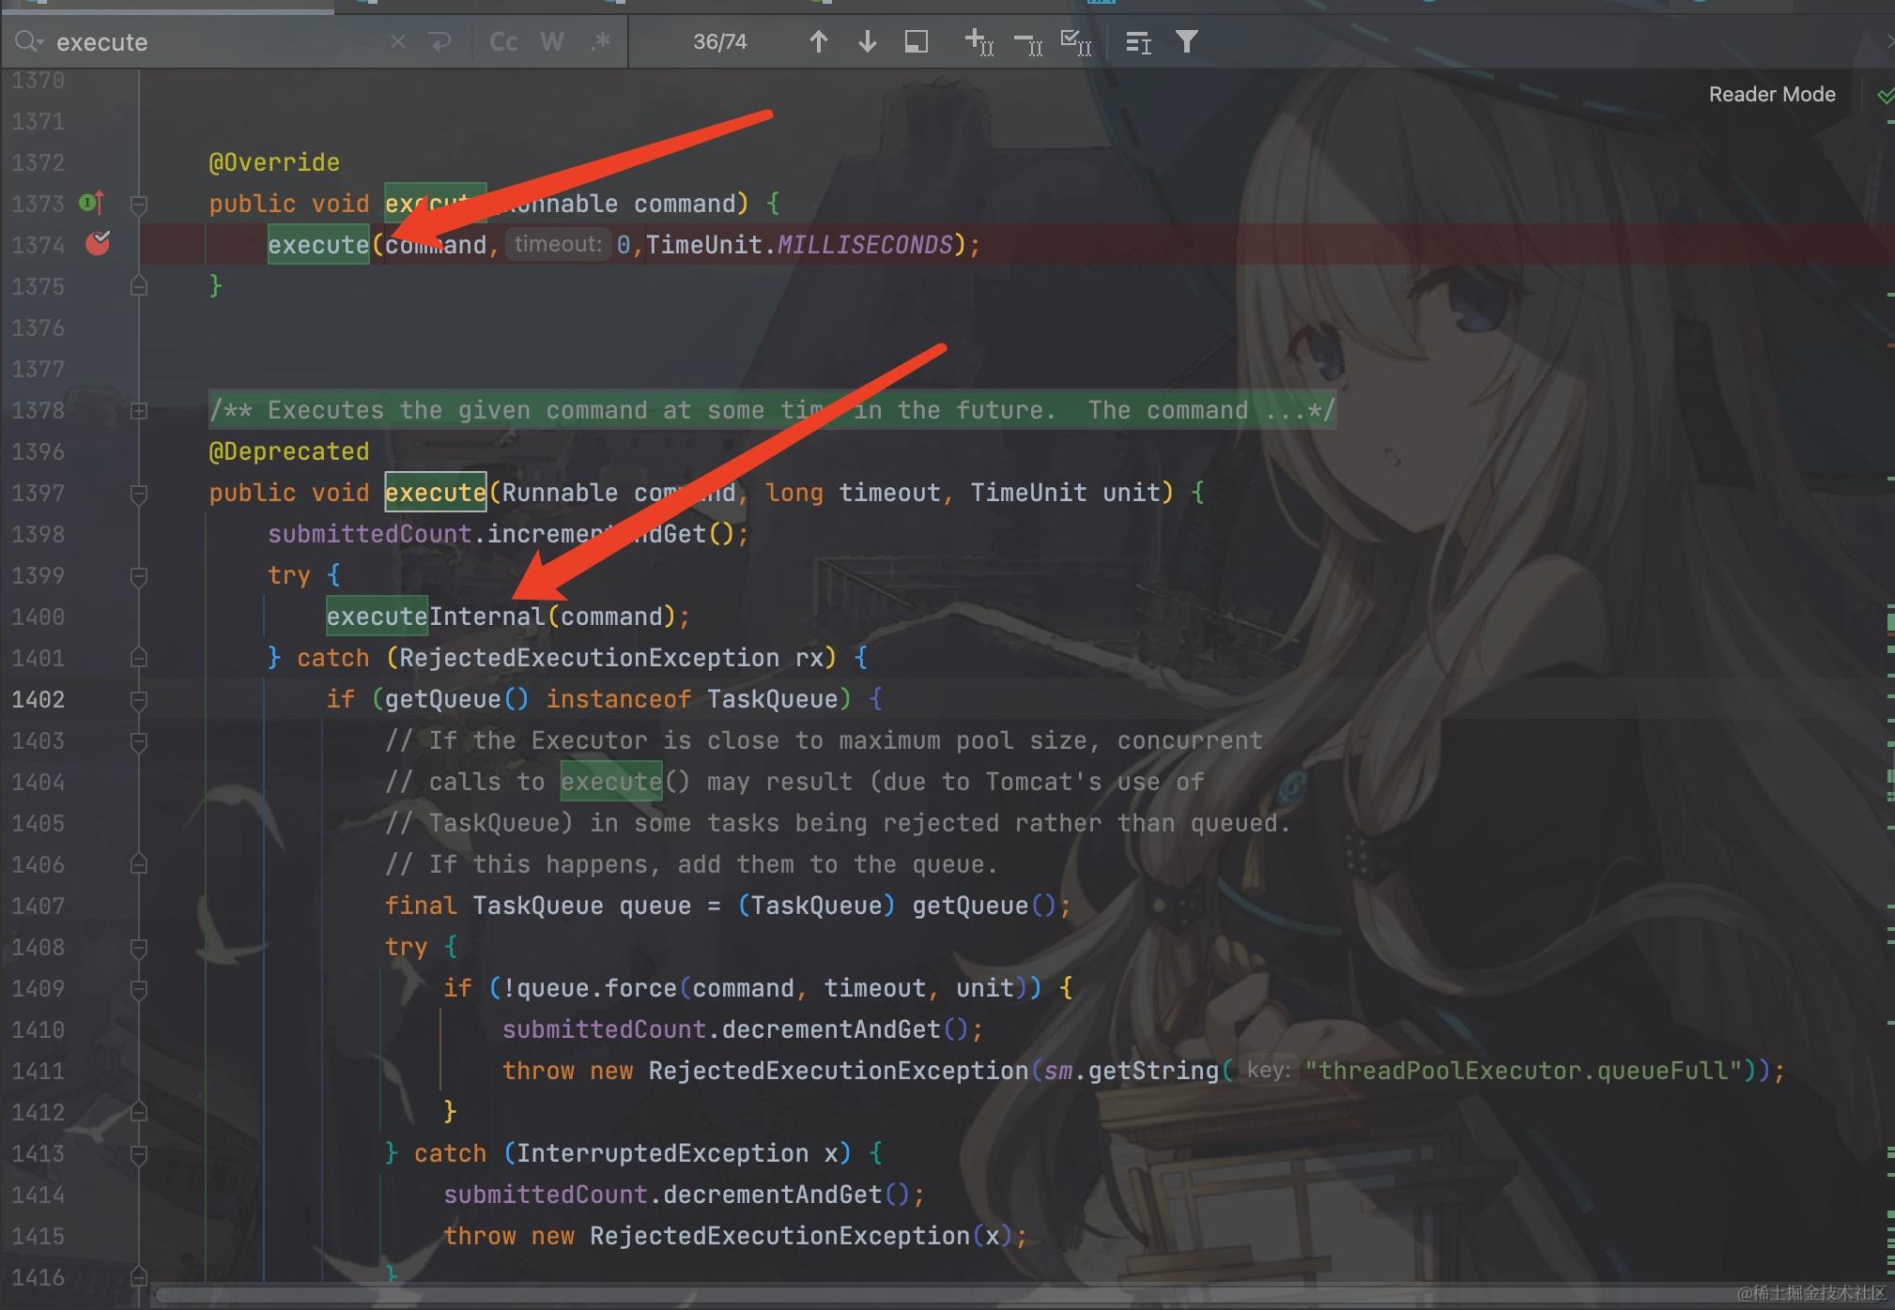Image resolution: width=1895 pixels, height=1310 pixels.
Task: Click queue.force call on line 1409
Action: click(x=596, y=988)
